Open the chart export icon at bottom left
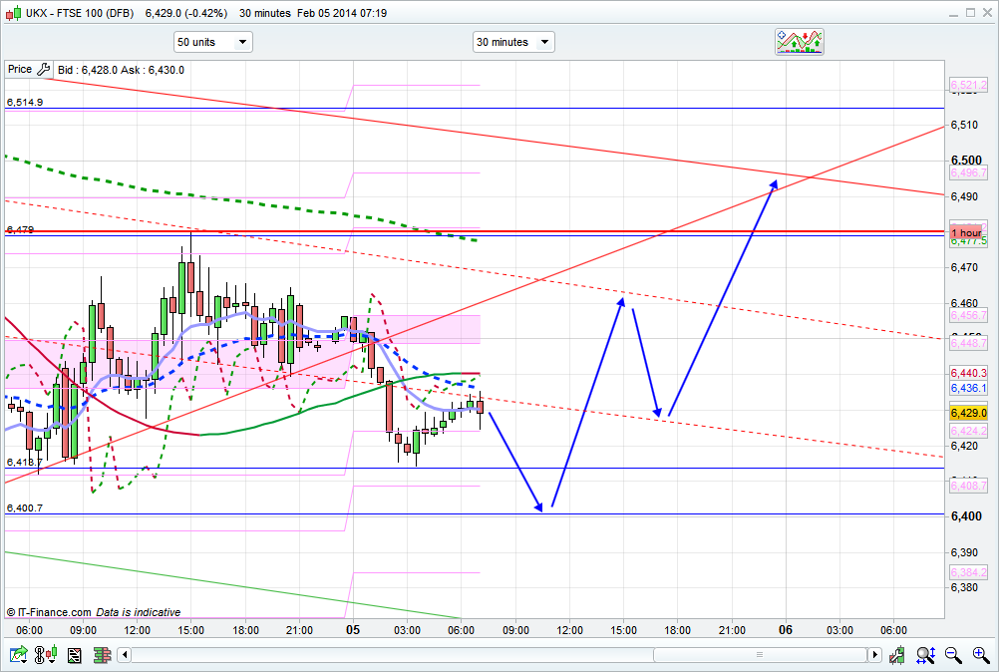999x672 pixels. tap(18, 655)
